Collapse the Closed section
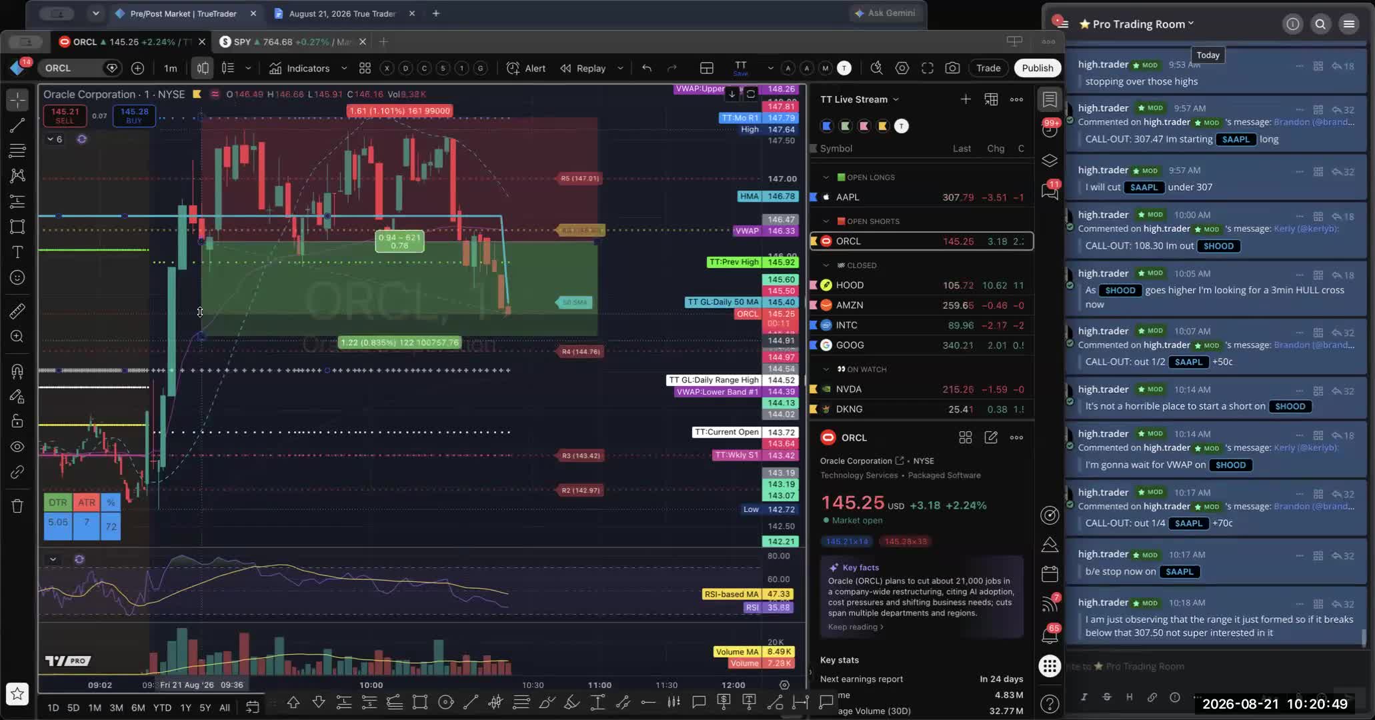Image resolution: width=1375 pixels, height=720 pixels. click(826, 265)
